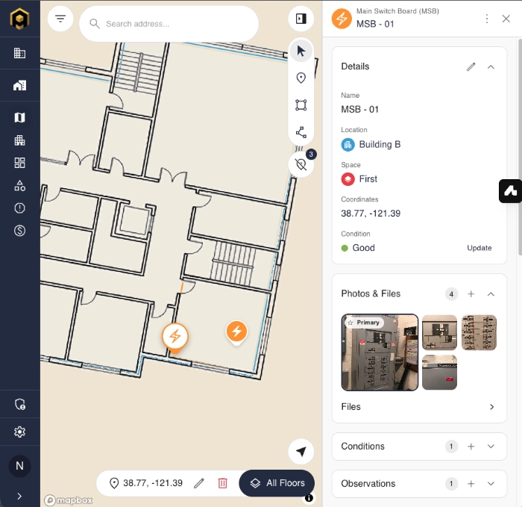Select the polyline path draw tool
This screenshot has height=507, width=522.
pos(301,132)
